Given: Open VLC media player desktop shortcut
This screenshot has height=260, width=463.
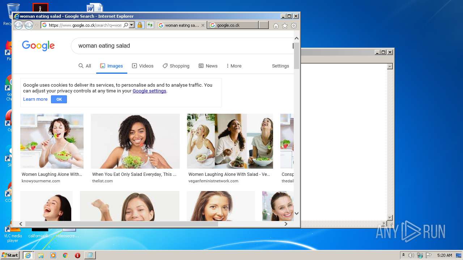Looking at the screenshot, I should click(x=13, y=234).
